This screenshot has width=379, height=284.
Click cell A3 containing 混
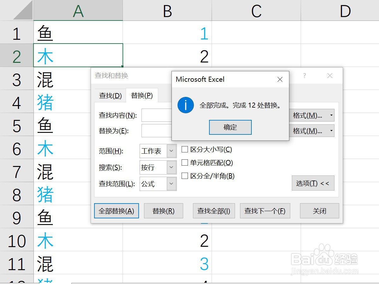point(62,79)
